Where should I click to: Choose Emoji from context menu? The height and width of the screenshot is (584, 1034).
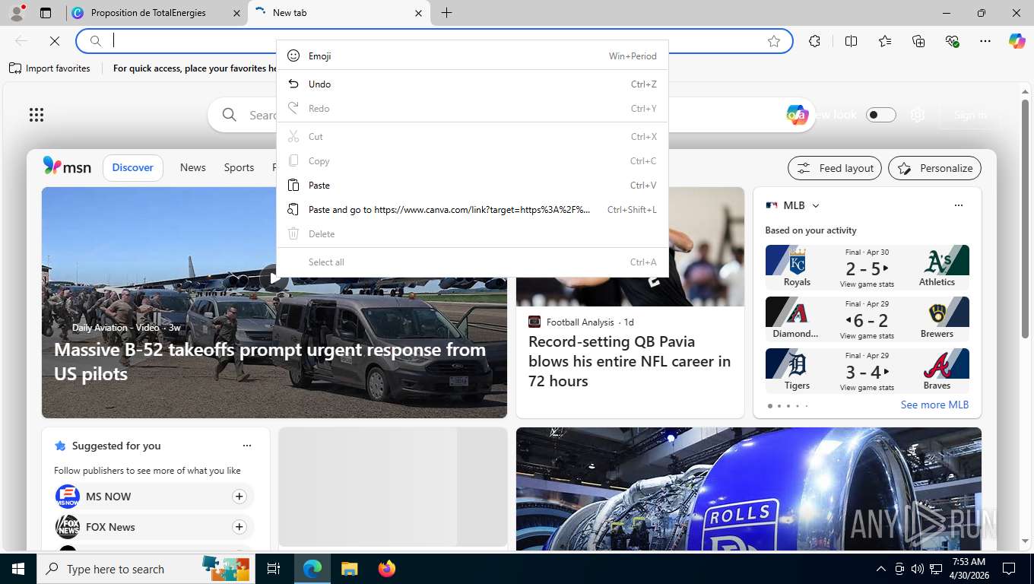tap(472, 56)
